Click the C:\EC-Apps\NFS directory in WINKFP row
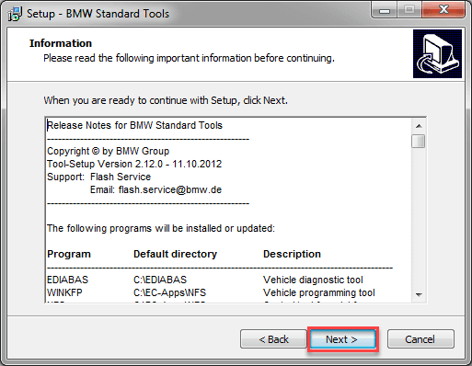Screen dimensions: 472x366 pyautogui.click(x=169, y=292)
